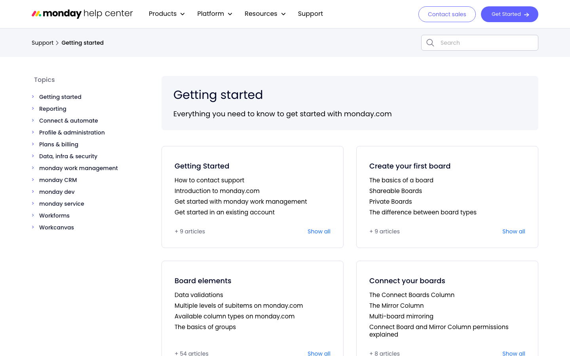The height and width of the screenshot is (356, 570).
Task: Show all Board elements articles
Action: 319,353
